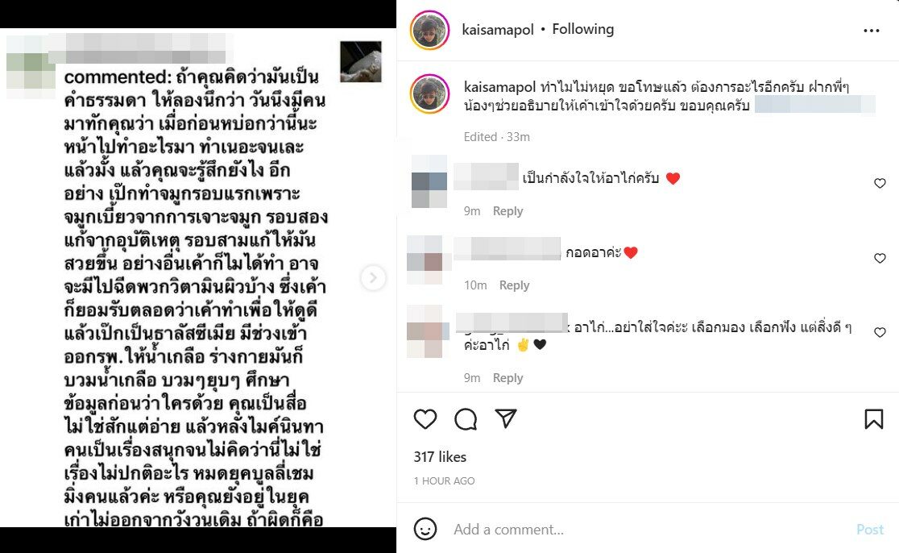Reply to the last 9m comment
899x553 pixels.
pyautogui.click(x=508, y=377)
